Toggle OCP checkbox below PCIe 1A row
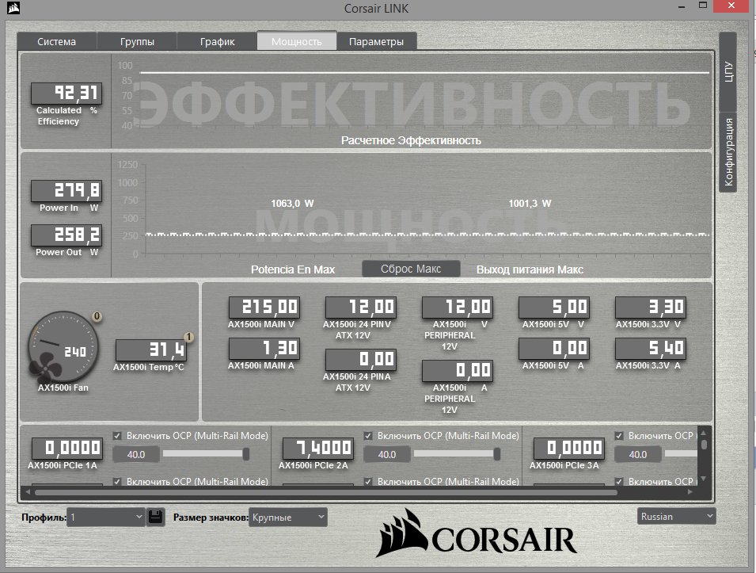The height and width of the screenshot is (573, 756). 117,481
